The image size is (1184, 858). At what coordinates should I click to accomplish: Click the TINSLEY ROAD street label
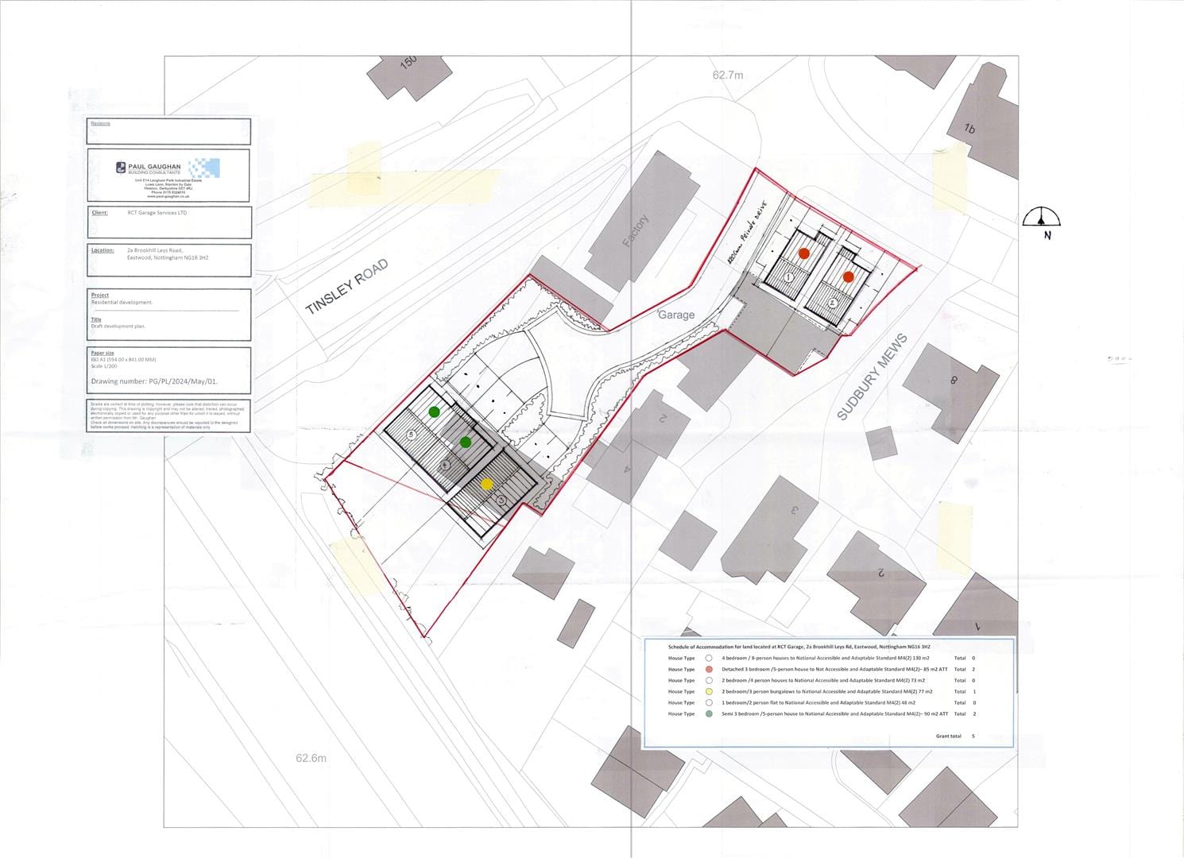click(x=347, y=287)
